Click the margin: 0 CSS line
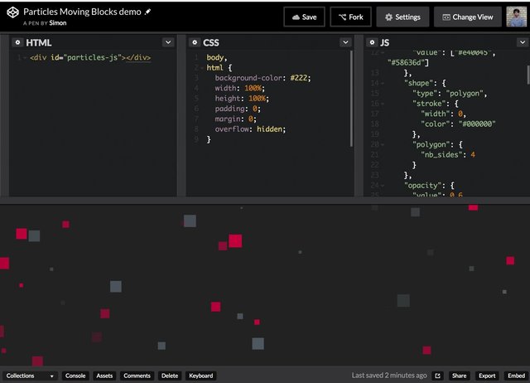 (x=235, y=119)
